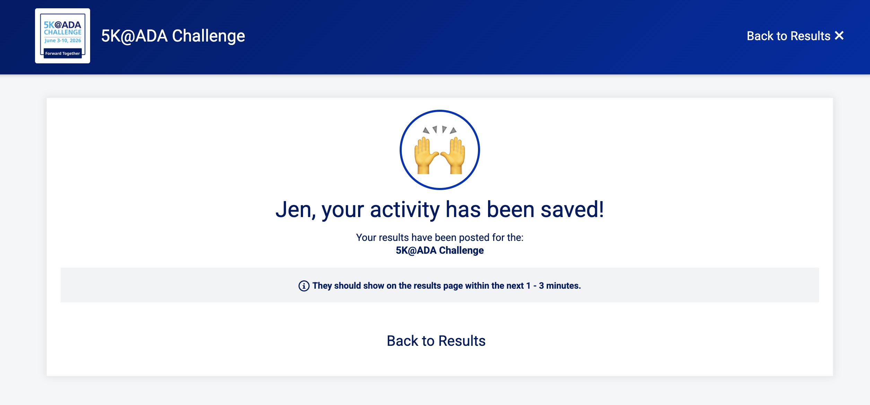Follow the bottom Back to Results link
This screenshot has height=405, width=870.
436,341
